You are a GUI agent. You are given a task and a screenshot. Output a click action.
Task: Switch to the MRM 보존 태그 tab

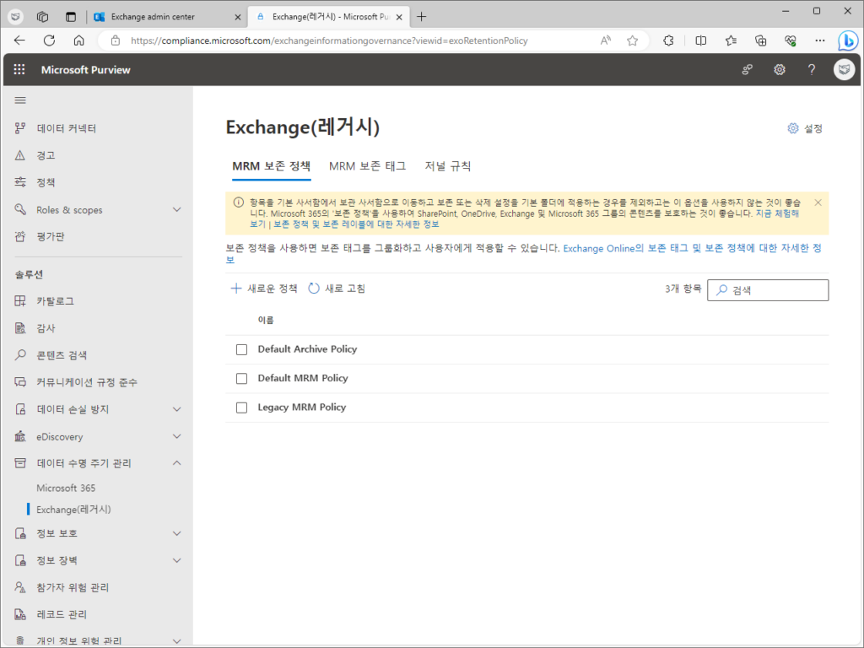368,166
